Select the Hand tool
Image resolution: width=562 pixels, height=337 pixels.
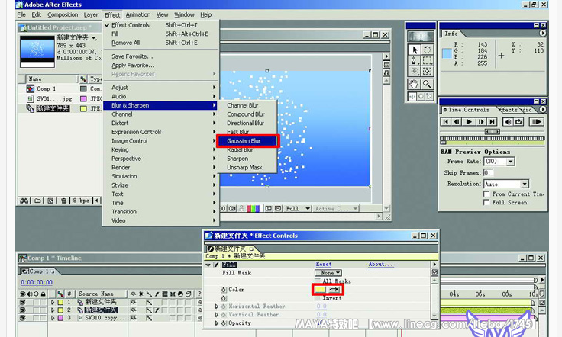(x=415, y=84)
